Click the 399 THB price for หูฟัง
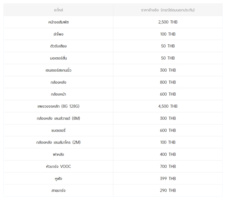 coord(168,179)
